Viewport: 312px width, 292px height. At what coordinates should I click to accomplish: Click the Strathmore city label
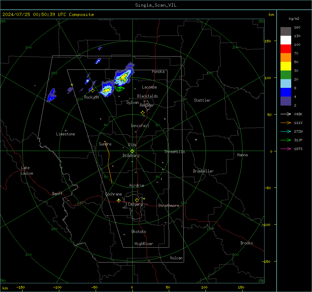tap(168, 206)
